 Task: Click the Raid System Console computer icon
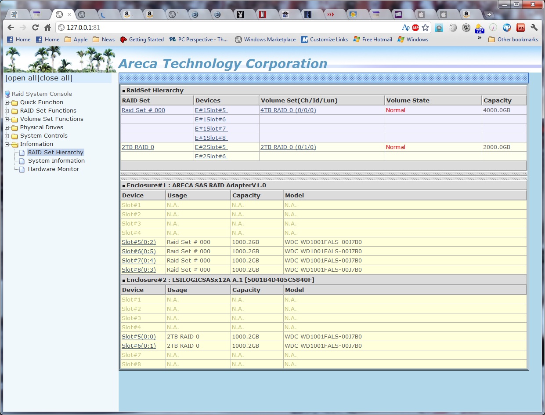pos(7,94)
